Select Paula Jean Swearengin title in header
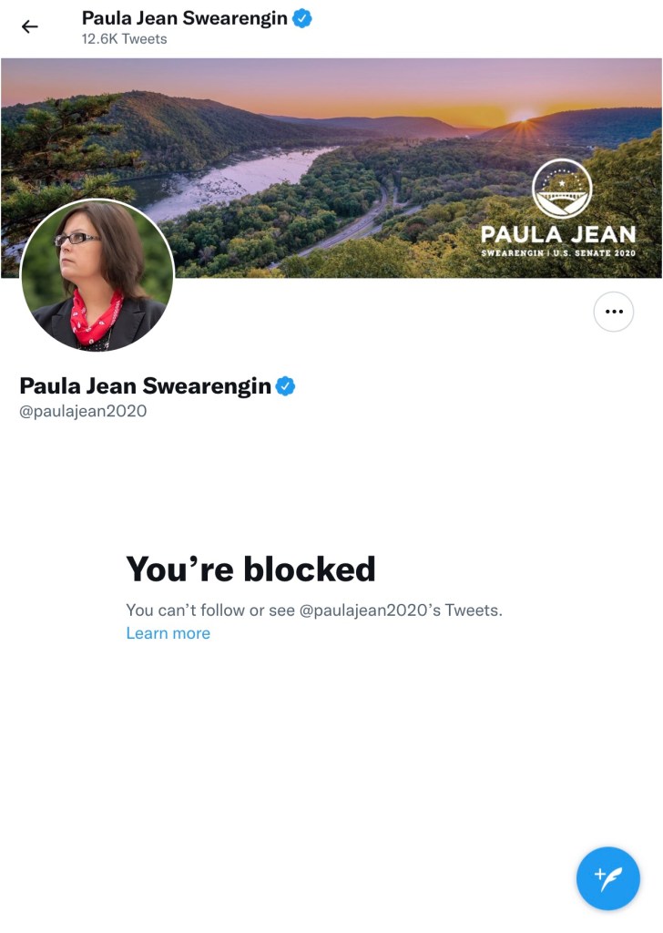 (x=185, y=18)
